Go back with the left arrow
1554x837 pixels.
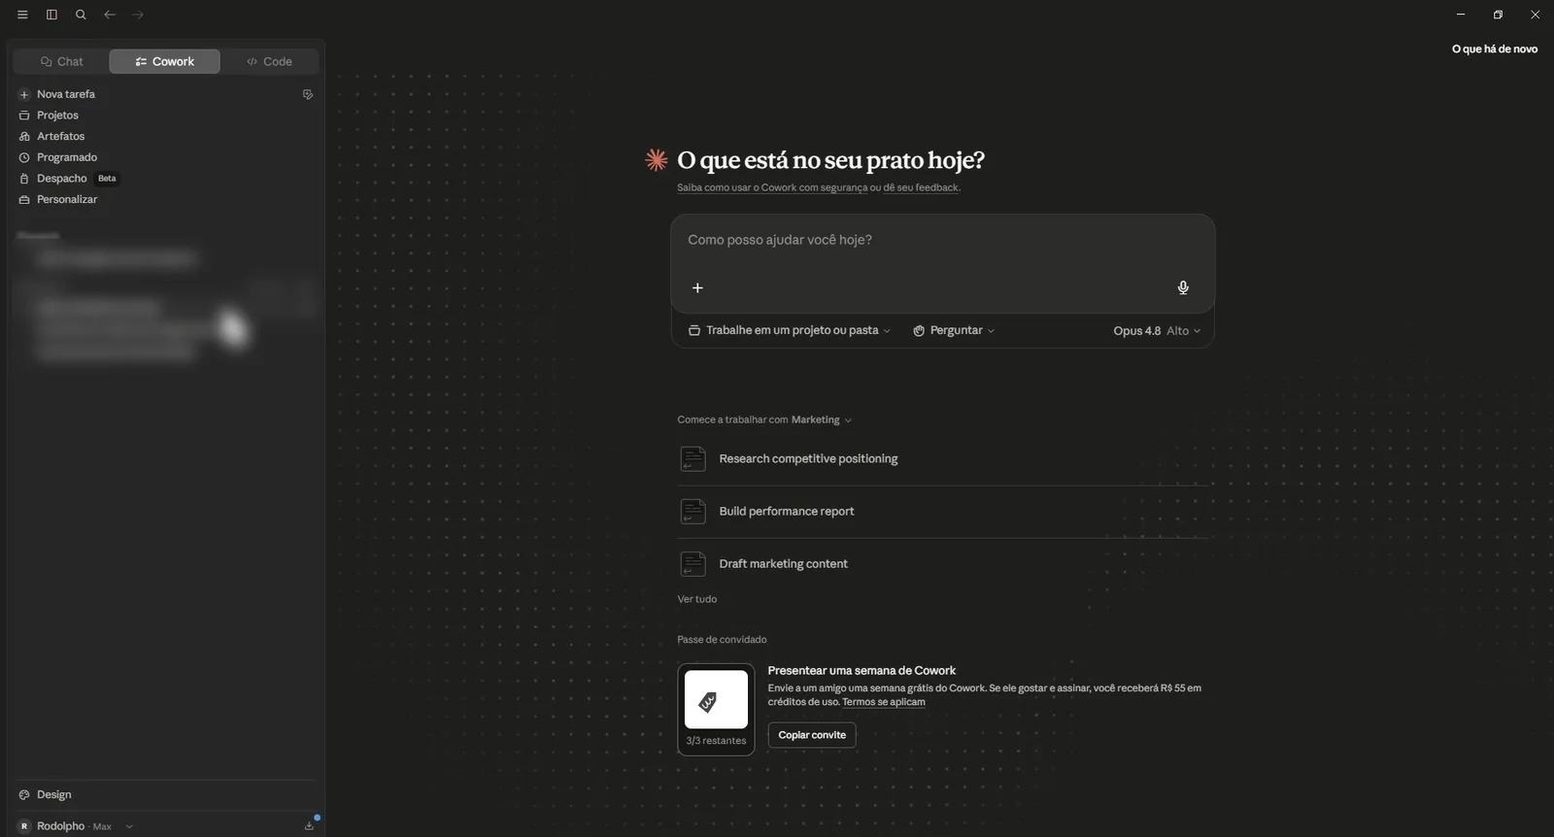pos(110,15)
